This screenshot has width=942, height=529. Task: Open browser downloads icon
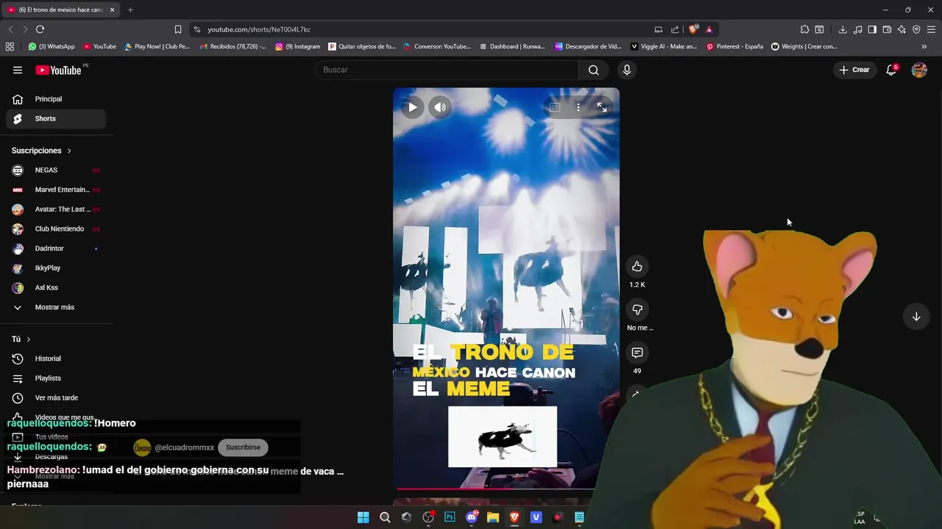coord(843,29)
